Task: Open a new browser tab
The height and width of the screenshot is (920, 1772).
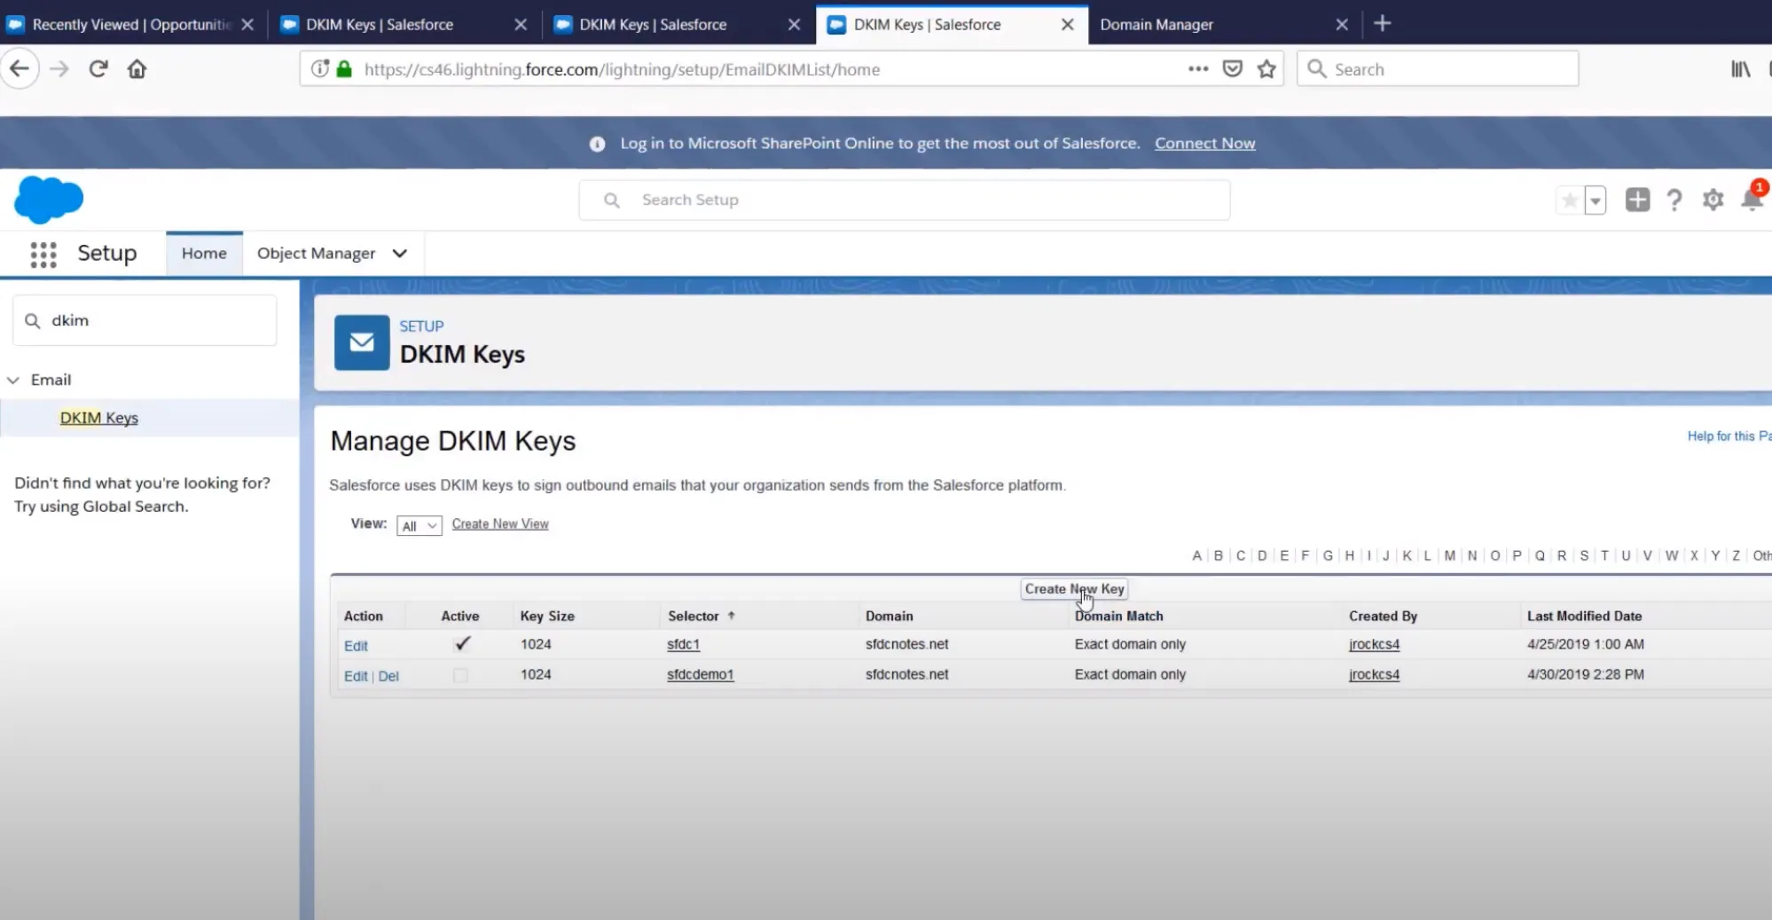Action: coord(1382,24)
